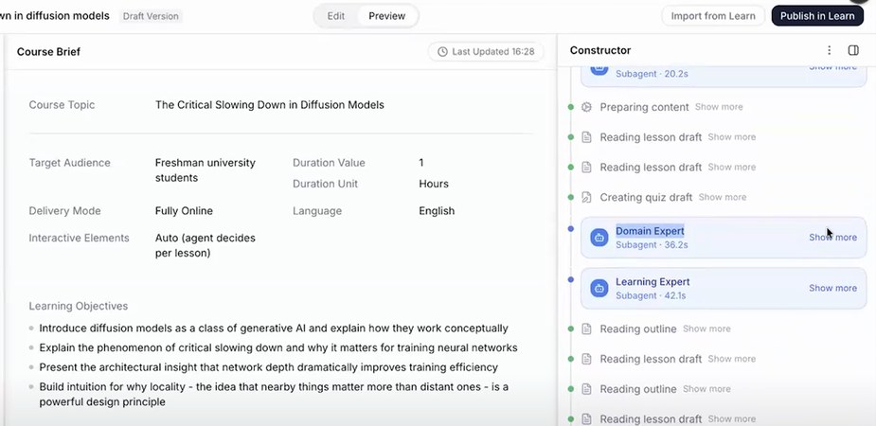This screenshot has width=876, height=426.
Task: Click document icon of Reading outline under Learning Expert
Action: (586, 328)
